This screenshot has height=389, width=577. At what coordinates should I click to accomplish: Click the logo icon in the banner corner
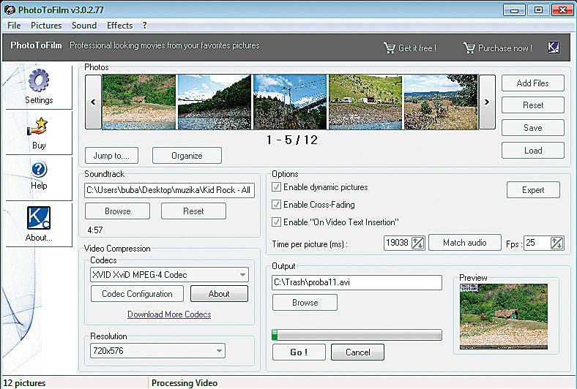pos(554,47)
